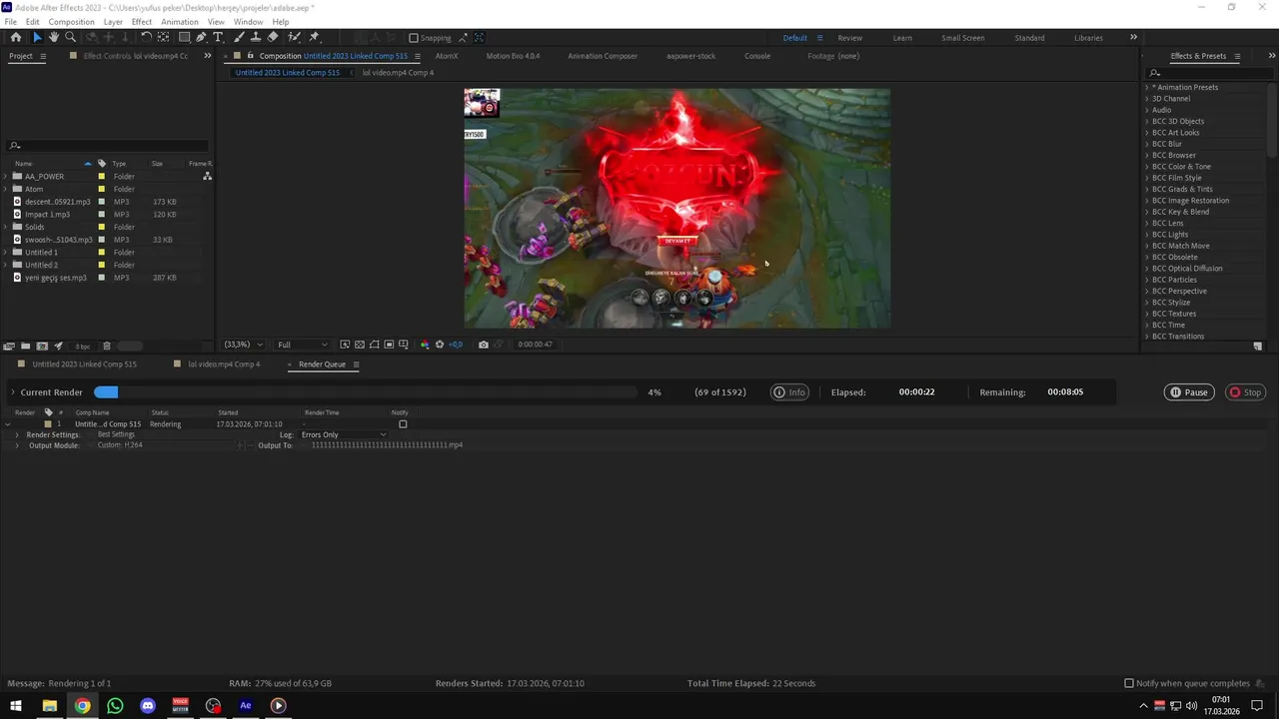Select the Eraser tool
This screenshot has height=719, width=1279.
coord(273,37)
